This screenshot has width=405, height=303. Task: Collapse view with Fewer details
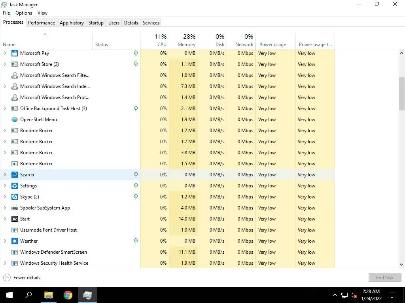point(22,277)
